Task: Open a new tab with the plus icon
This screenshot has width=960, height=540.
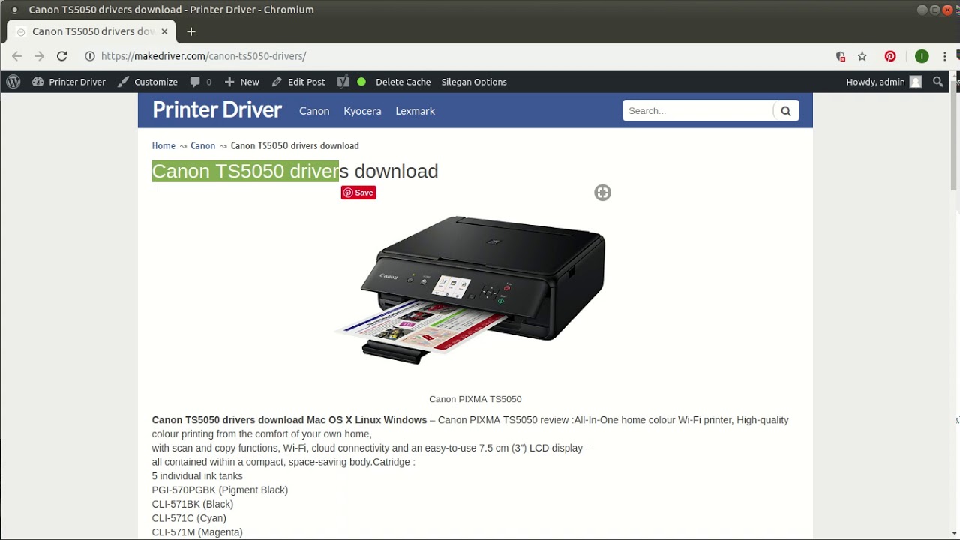Action: pos(191,31)
